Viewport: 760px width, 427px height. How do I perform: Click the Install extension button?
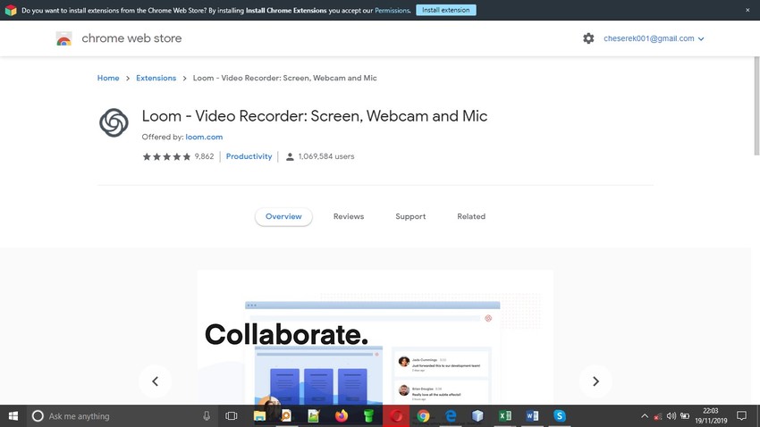446,10
